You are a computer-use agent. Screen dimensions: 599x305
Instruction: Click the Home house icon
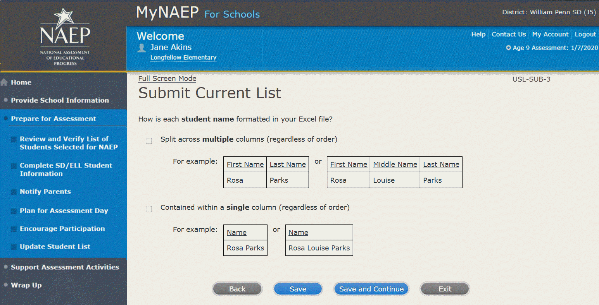click(4, 82)
